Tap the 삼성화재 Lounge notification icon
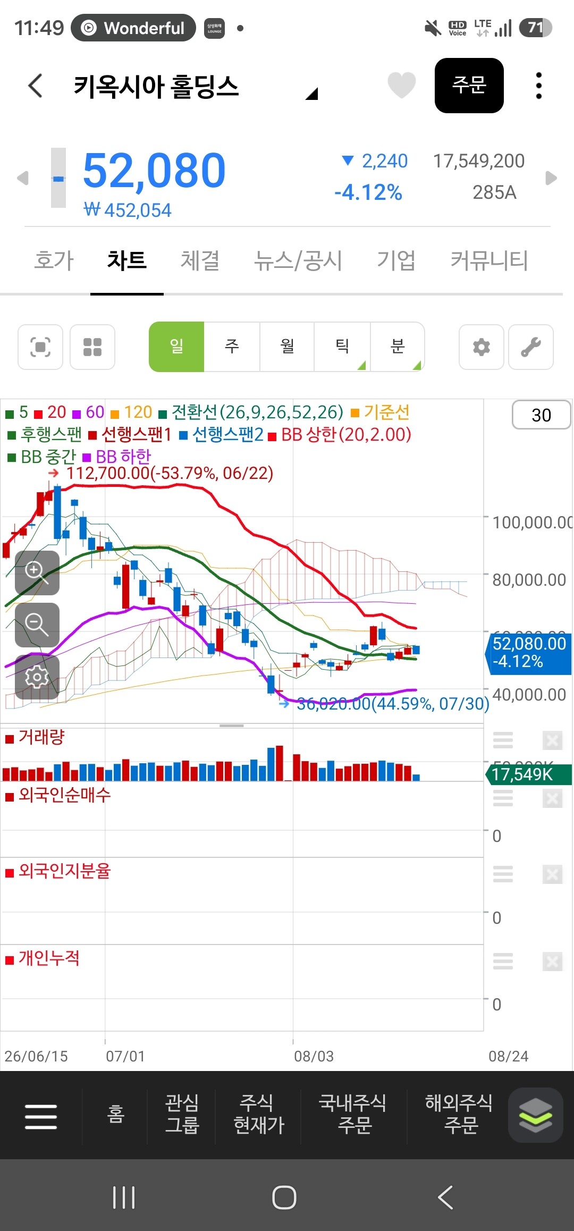The image size is (574, 1231). click(x=215, y=28)
